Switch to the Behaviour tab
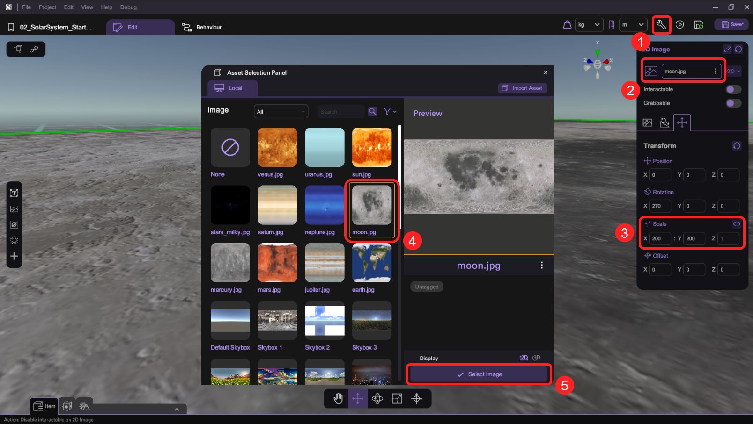This screenshot has width=753, height=424. pos(202,27)
